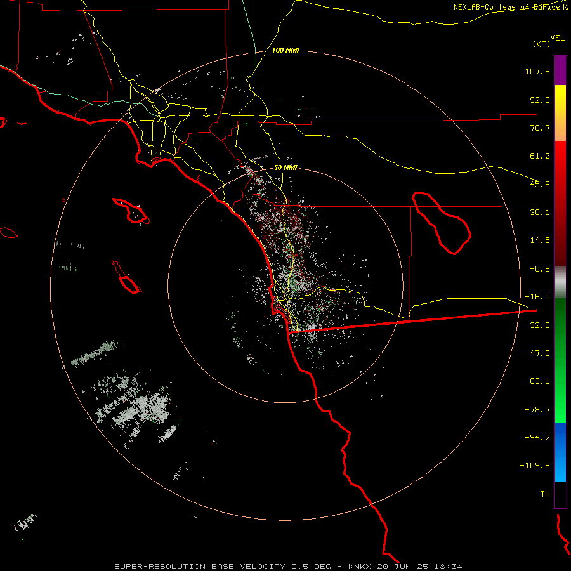
Task: Select the -63.1 value on the velocity scale
Action: point(537,381)
